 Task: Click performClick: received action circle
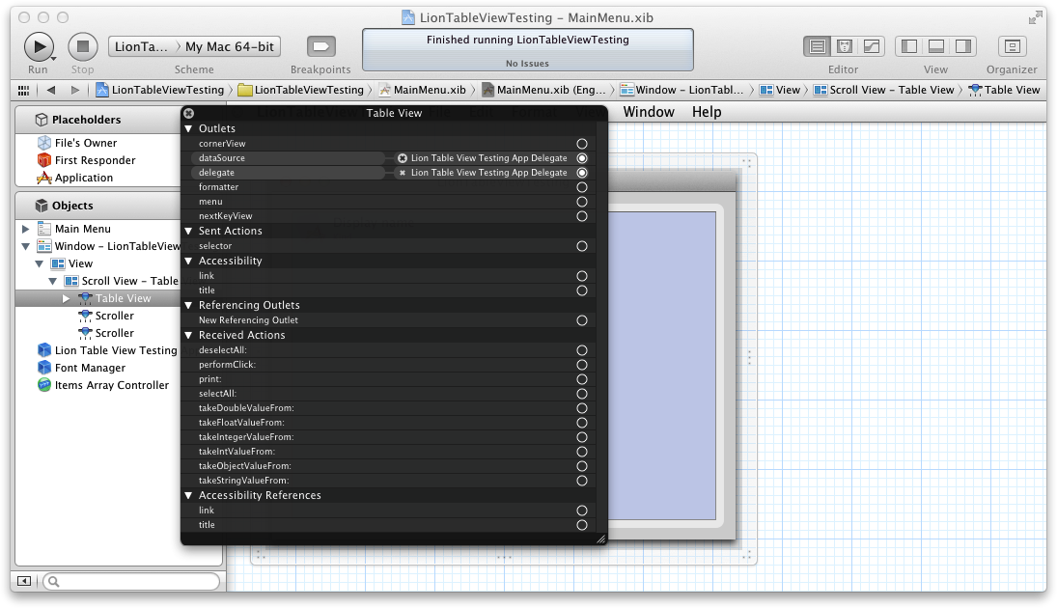tap(582, 366)
